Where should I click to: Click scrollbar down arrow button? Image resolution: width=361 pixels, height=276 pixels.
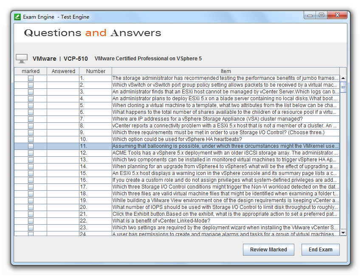click(x=343, y=233)
